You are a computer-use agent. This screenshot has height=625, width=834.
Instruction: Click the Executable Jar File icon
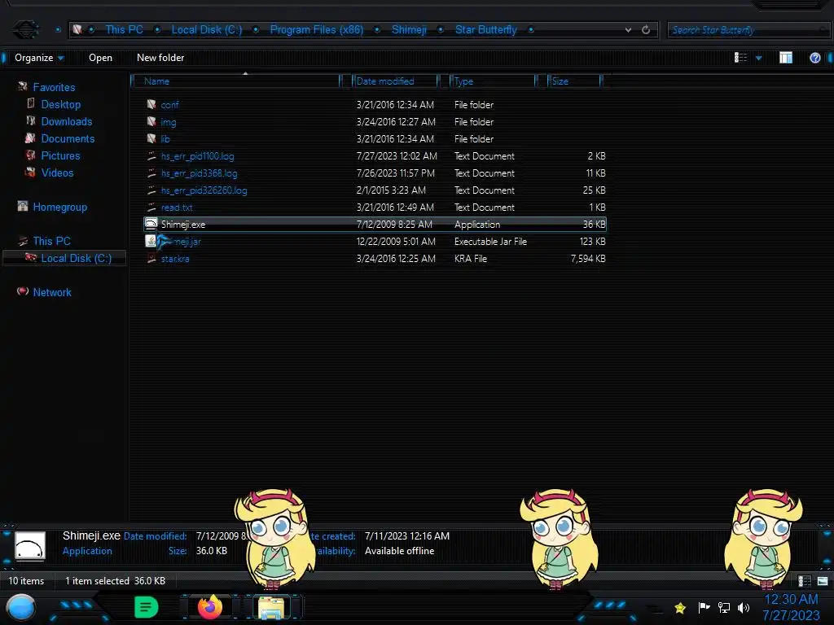(151, 241)
